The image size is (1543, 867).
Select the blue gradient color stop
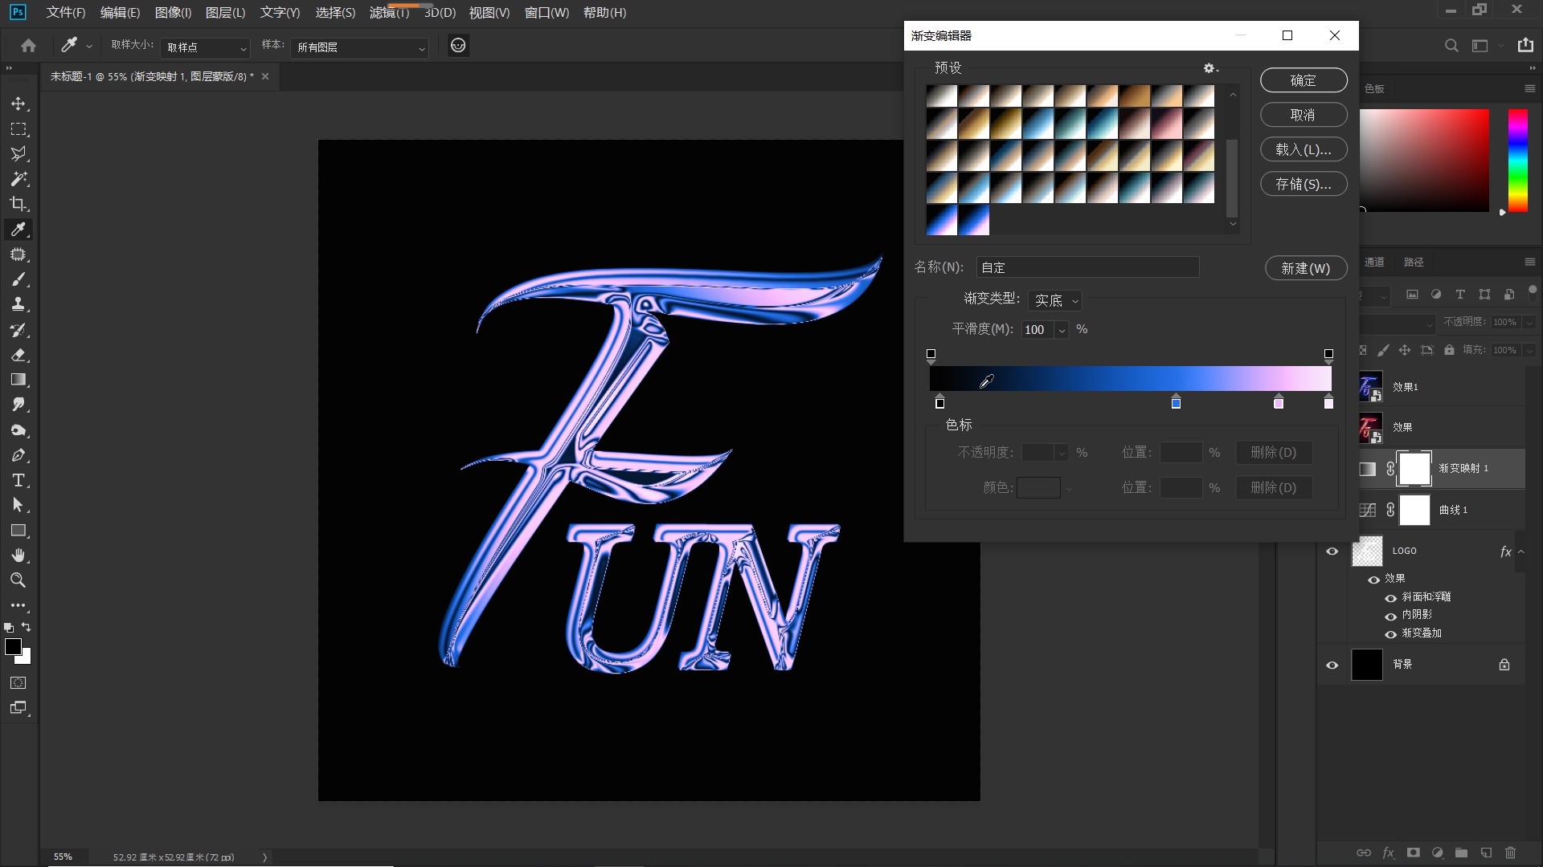pos(1176,403)
